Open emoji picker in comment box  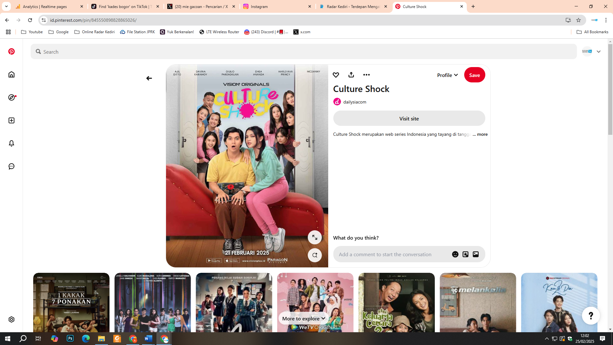455,254
